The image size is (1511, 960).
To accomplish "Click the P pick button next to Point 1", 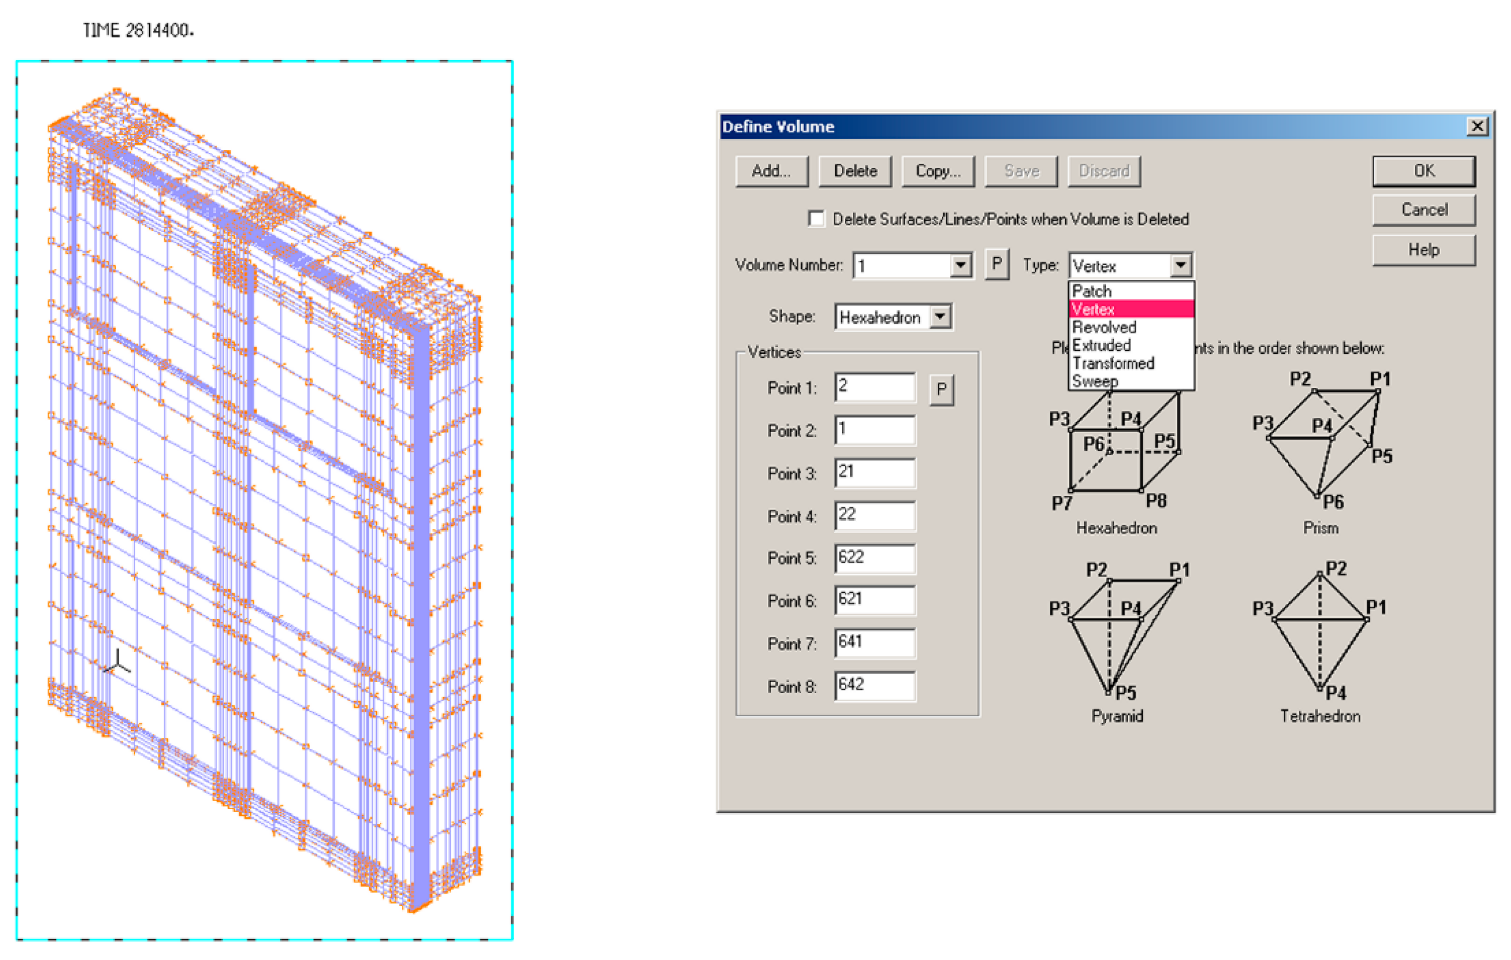I will click(941, 390).
